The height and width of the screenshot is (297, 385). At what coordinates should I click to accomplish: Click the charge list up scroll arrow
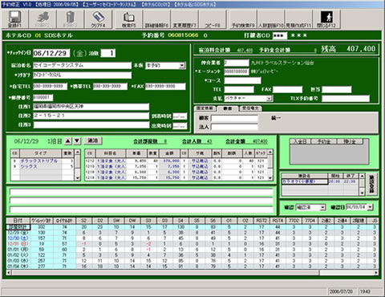[270, 153]
